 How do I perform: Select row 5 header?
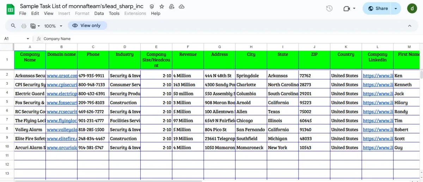coord(7,103)
